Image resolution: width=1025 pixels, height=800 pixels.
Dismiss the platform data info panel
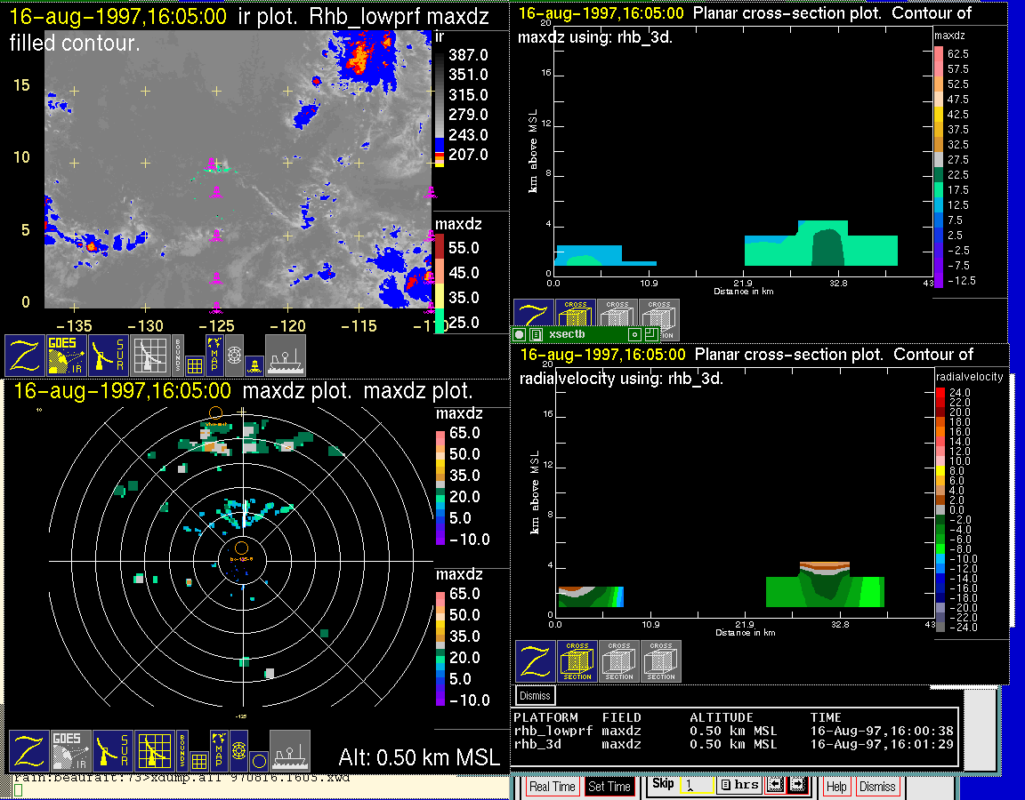(536, 695)
